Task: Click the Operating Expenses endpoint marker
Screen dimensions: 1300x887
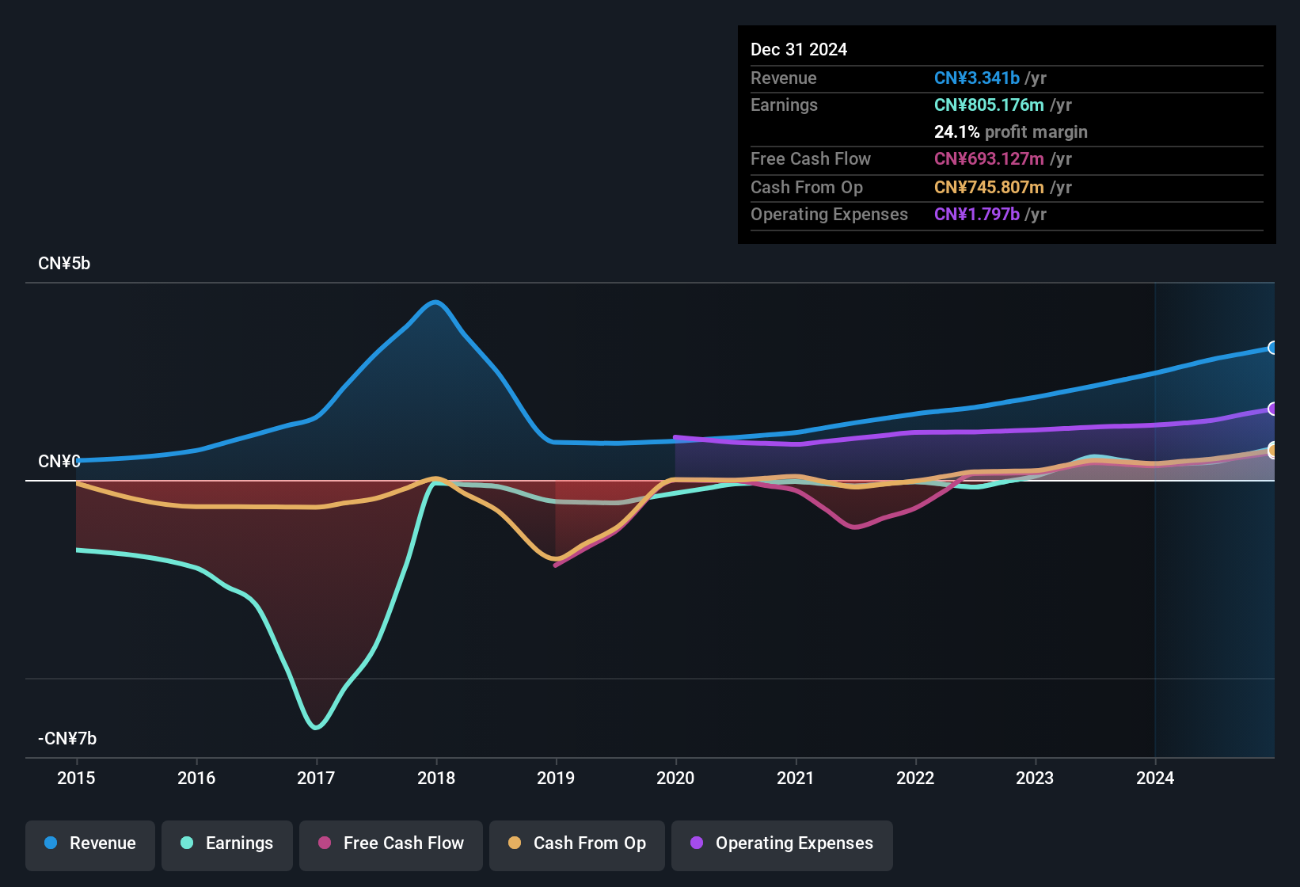Action: [1272, 409]
